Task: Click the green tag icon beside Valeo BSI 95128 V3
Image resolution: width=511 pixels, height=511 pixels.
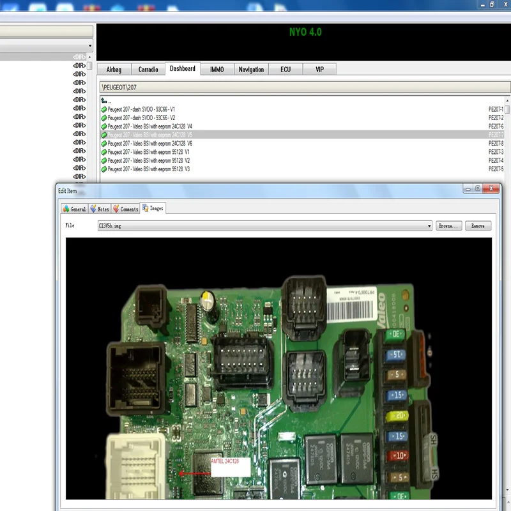Action: tap(104, 169)
